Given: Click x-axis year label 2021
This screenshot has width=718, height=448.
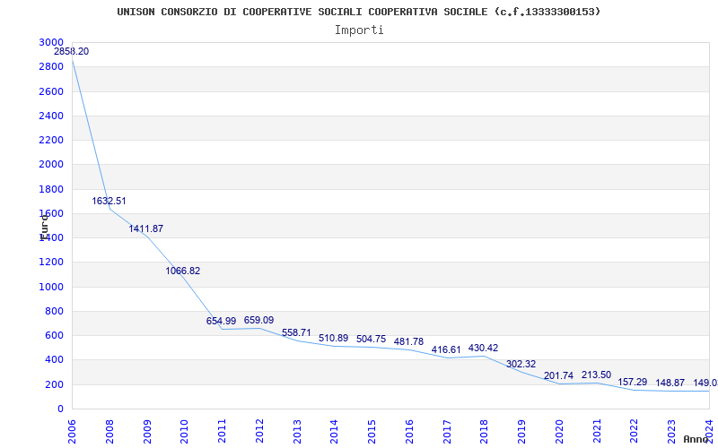Looking at the screenshot, I should tap(597, 432).
